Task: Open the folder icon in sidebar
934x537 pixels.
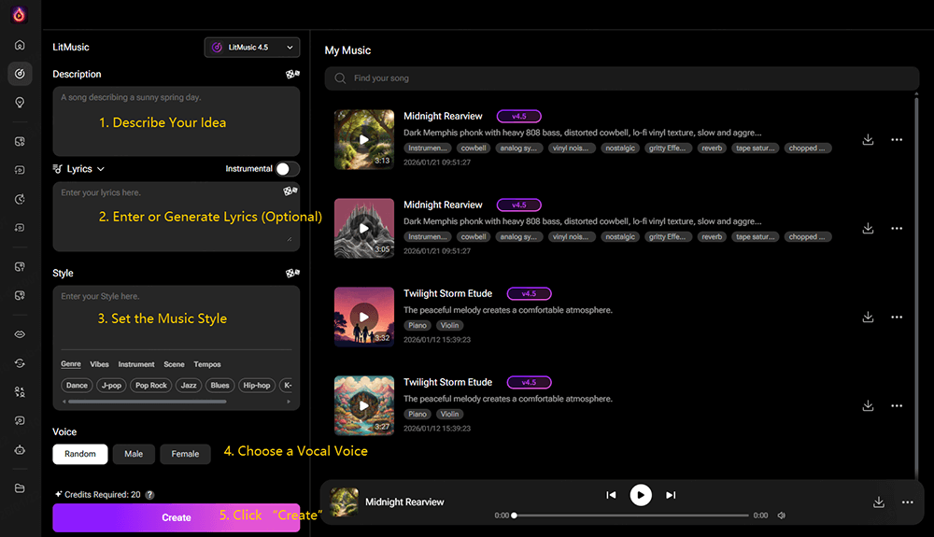Action: pyautogui.click(x=20, y=488)
